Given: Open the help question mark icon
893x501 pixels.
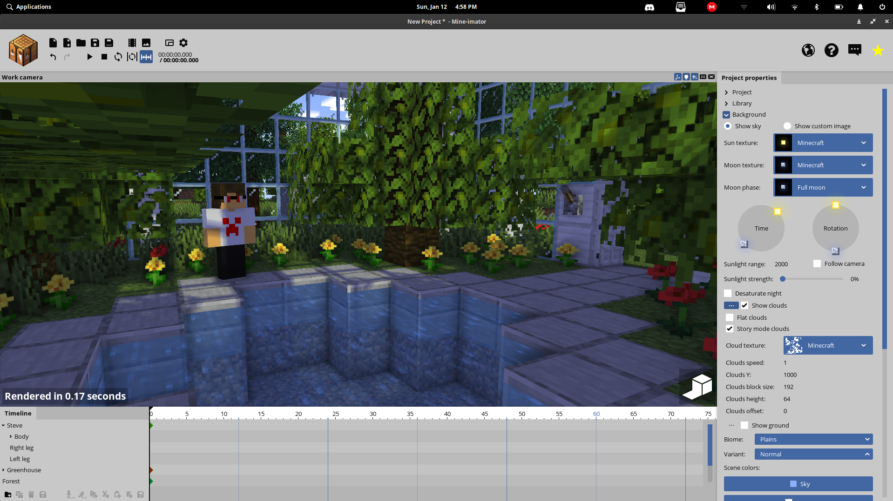Looking at the screenshot, I should 831,50.
